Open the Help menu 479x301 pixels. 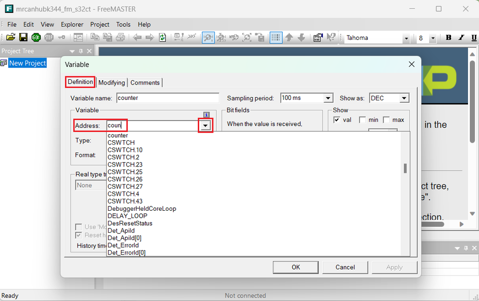pos(144,24)
